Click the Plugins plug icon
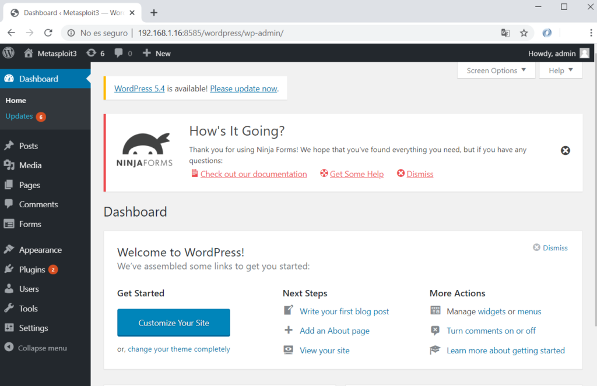This screenshot has width=597, height=386. tap(9, 269)
